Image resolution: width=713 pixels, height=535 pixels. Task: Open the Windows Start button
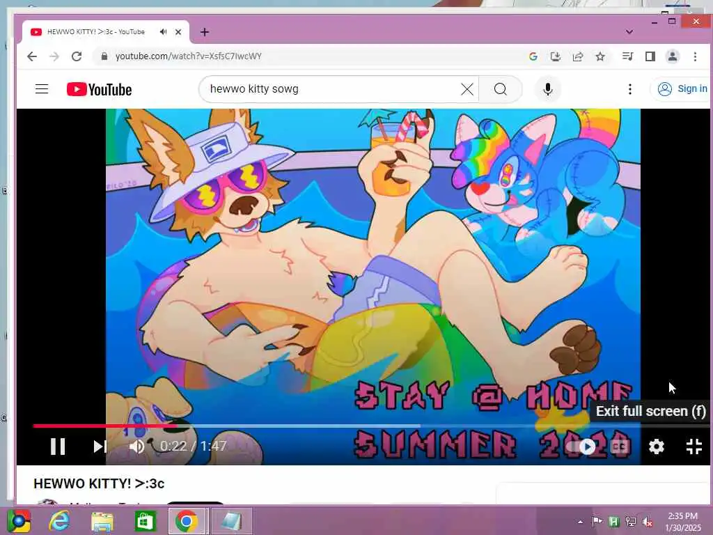coord(19,521)
